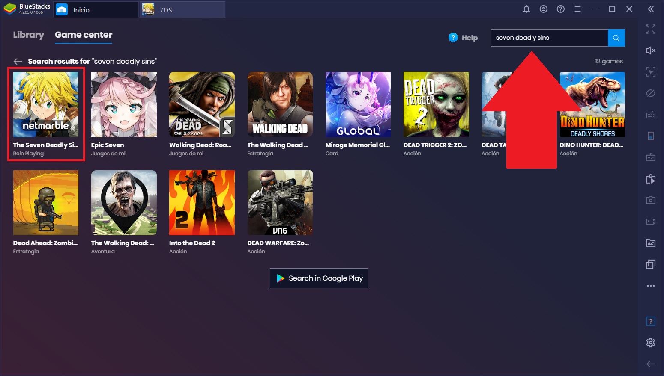This screenshot has width=664, height=376.
Task: Click the DEAD WARFARE: Zo... title
Action: point(278,243)
